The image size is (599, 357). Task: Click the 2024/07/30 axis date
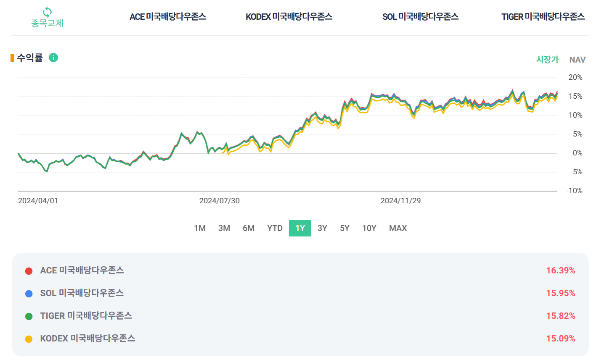[x=220, y=201]
